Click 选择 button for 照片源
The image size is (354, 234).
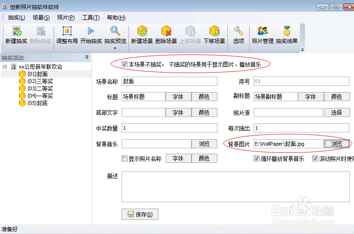pos(337,112)
